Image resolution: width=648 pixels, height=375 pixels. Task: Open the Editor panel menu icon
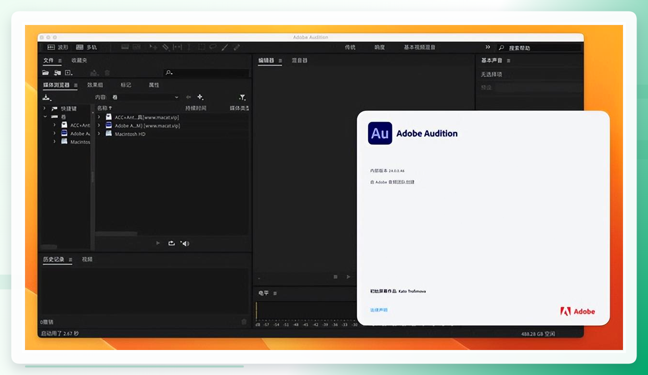[280, 61]
